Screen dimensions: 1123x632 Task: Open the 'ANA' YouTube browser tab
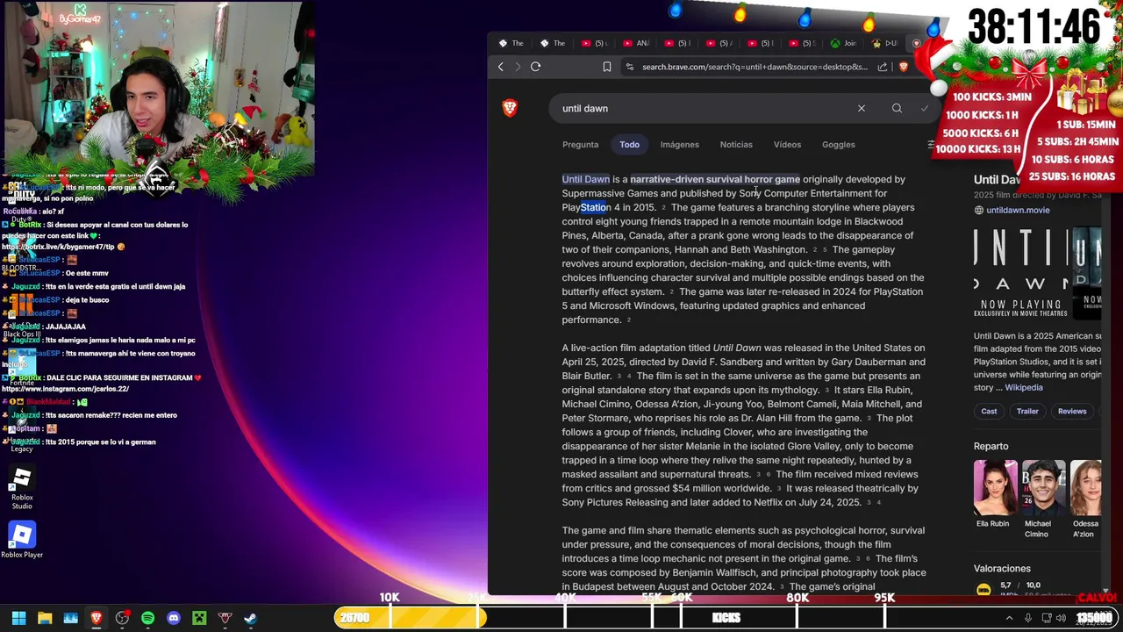pyautogui.click(x=636, y=43)
